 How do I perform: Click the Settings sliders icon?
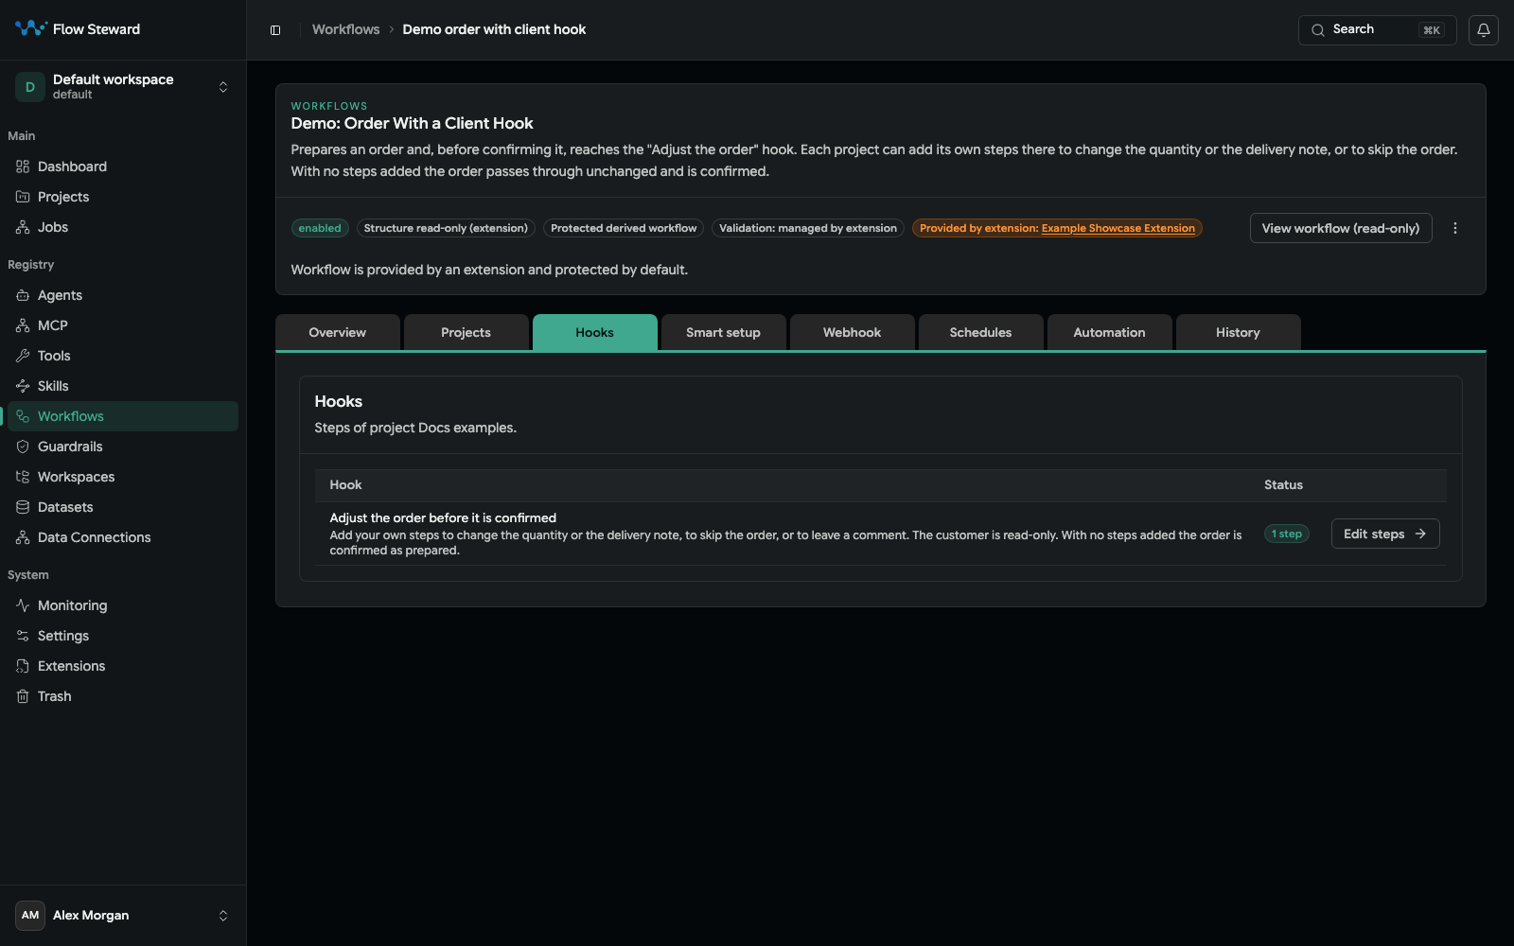coord(23,636)
